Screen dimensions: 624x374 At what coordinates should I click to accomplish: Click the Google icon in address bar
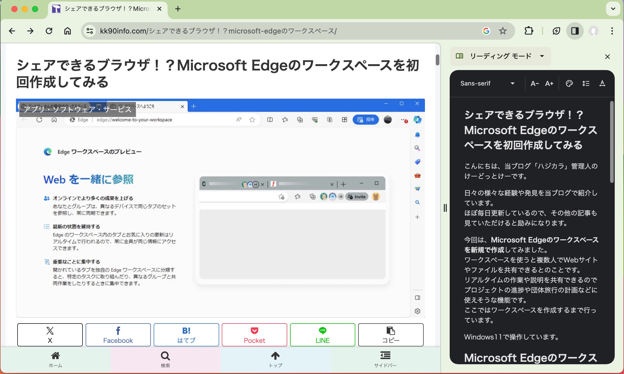pyautogui.click(x=486, y=31)
